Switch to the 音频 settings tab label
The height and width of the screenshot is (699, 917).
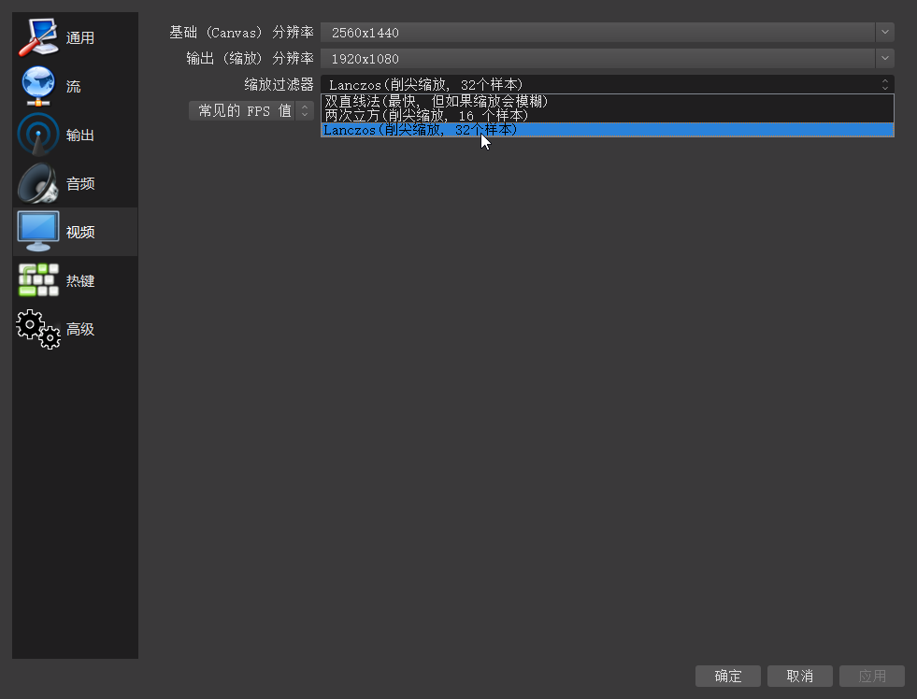pyautogui.click(x=80, y=183)
